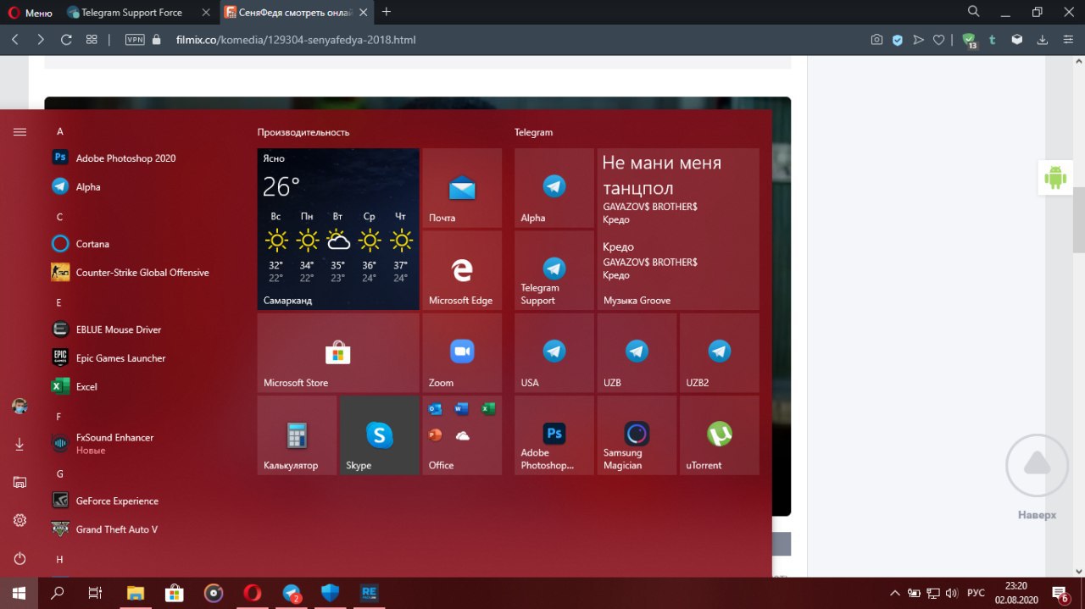Add page to bookmarks with heart
The image size is (1085, 609).
tap(939, 40)
